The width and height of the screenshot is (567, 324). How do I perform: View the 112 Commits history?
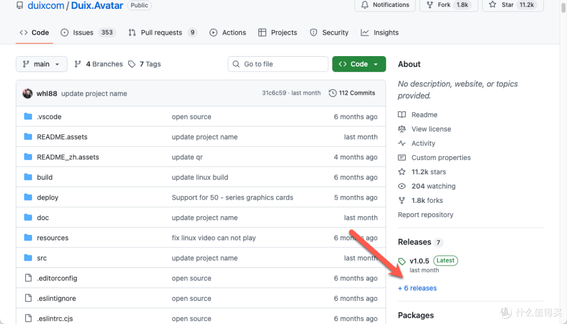tap(352, 93)
